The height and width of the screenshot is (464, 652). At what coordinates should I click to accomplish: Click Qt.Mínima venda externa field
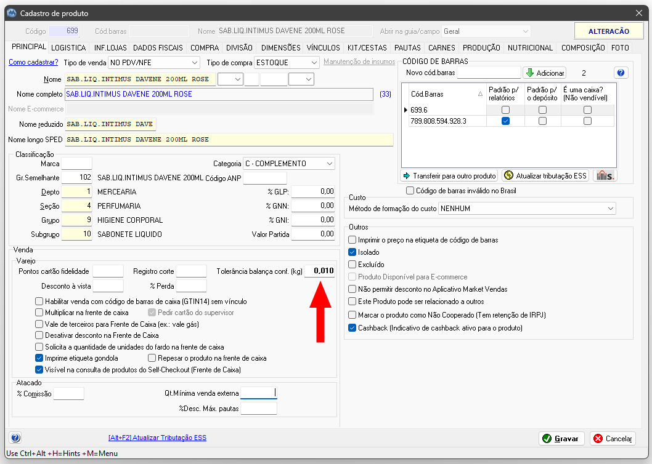[259, 393]
